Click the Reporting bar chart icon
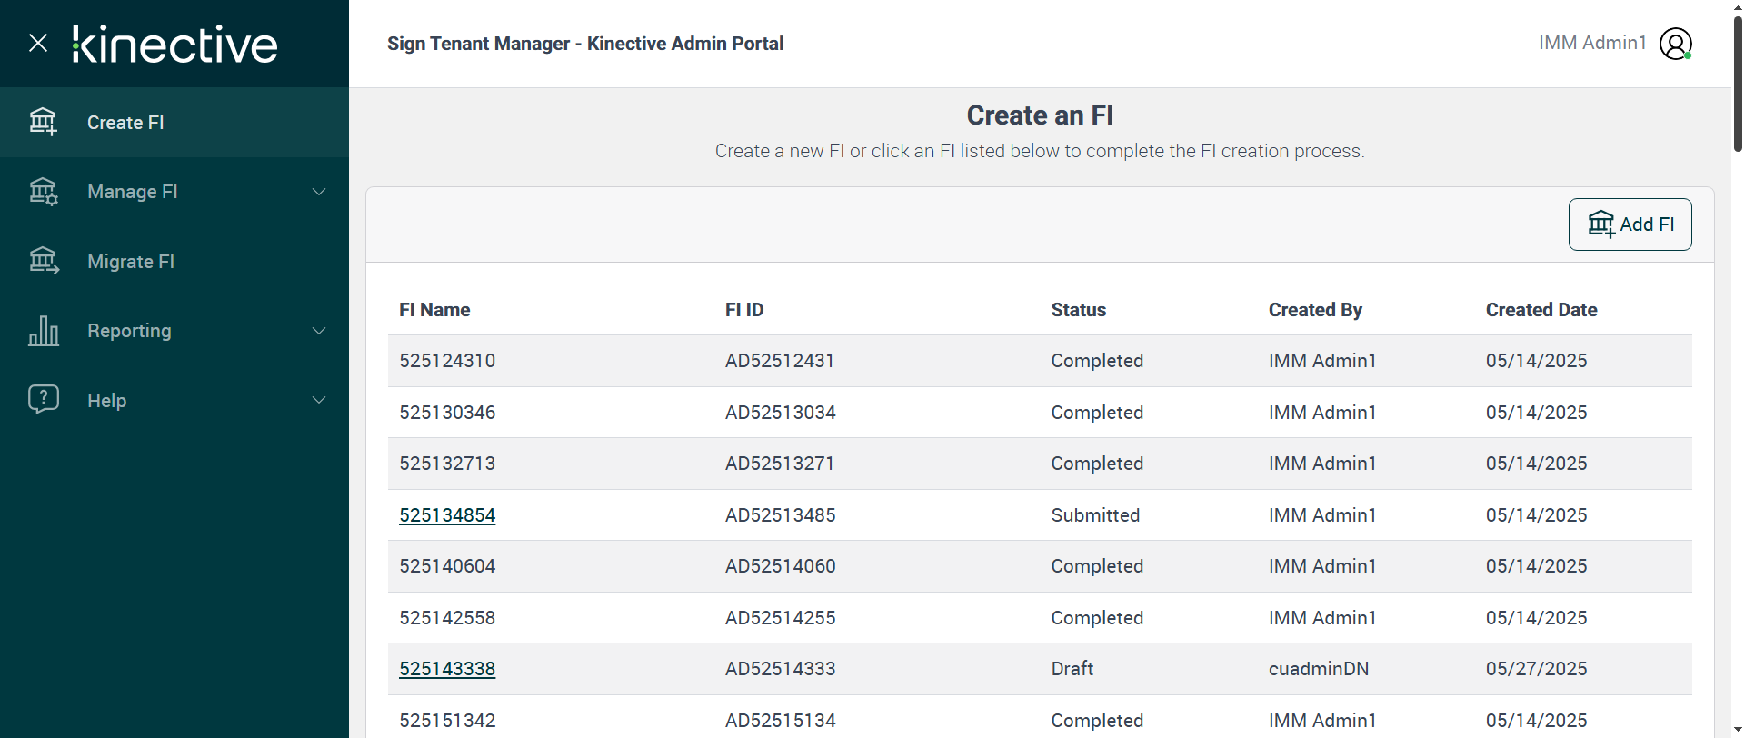The height and width of the screenshot is (738, 1745). [x=43, y=331]
